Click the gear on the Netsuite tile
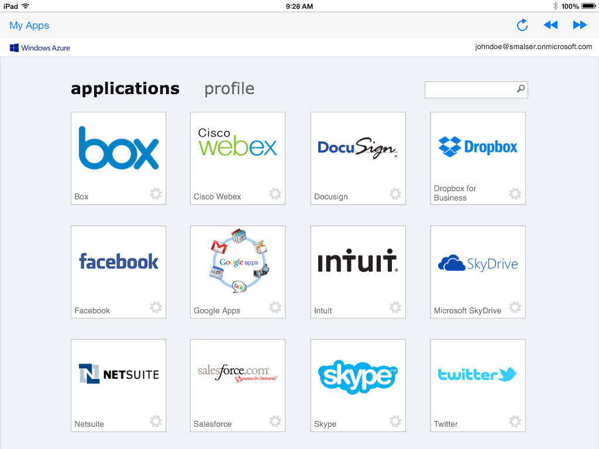Image resolution: width=599 pixels, height=449 pixels. pos(156,421)
